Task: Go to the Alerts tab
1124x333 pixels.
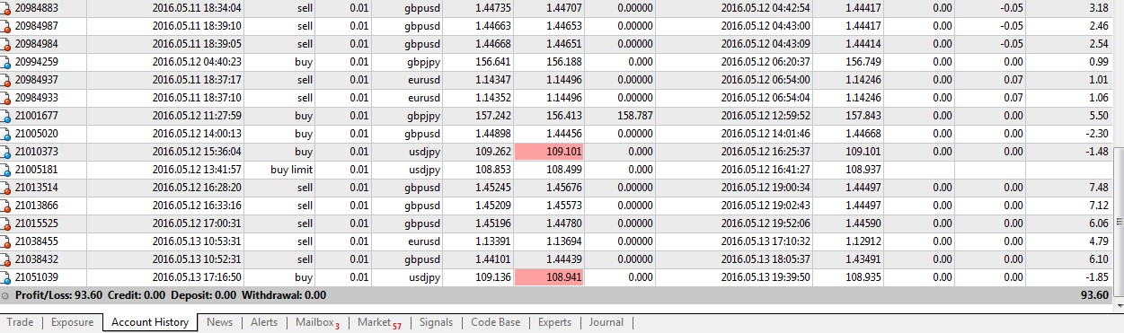Action: pos(264,322)
